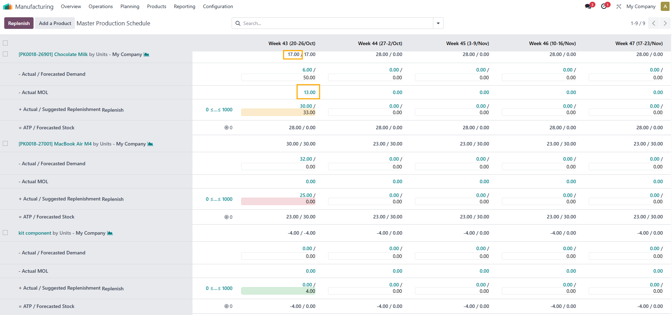672x315 pixels.
Task: Expand the search options dropdown arrow
Action: [x=438, y=23]
